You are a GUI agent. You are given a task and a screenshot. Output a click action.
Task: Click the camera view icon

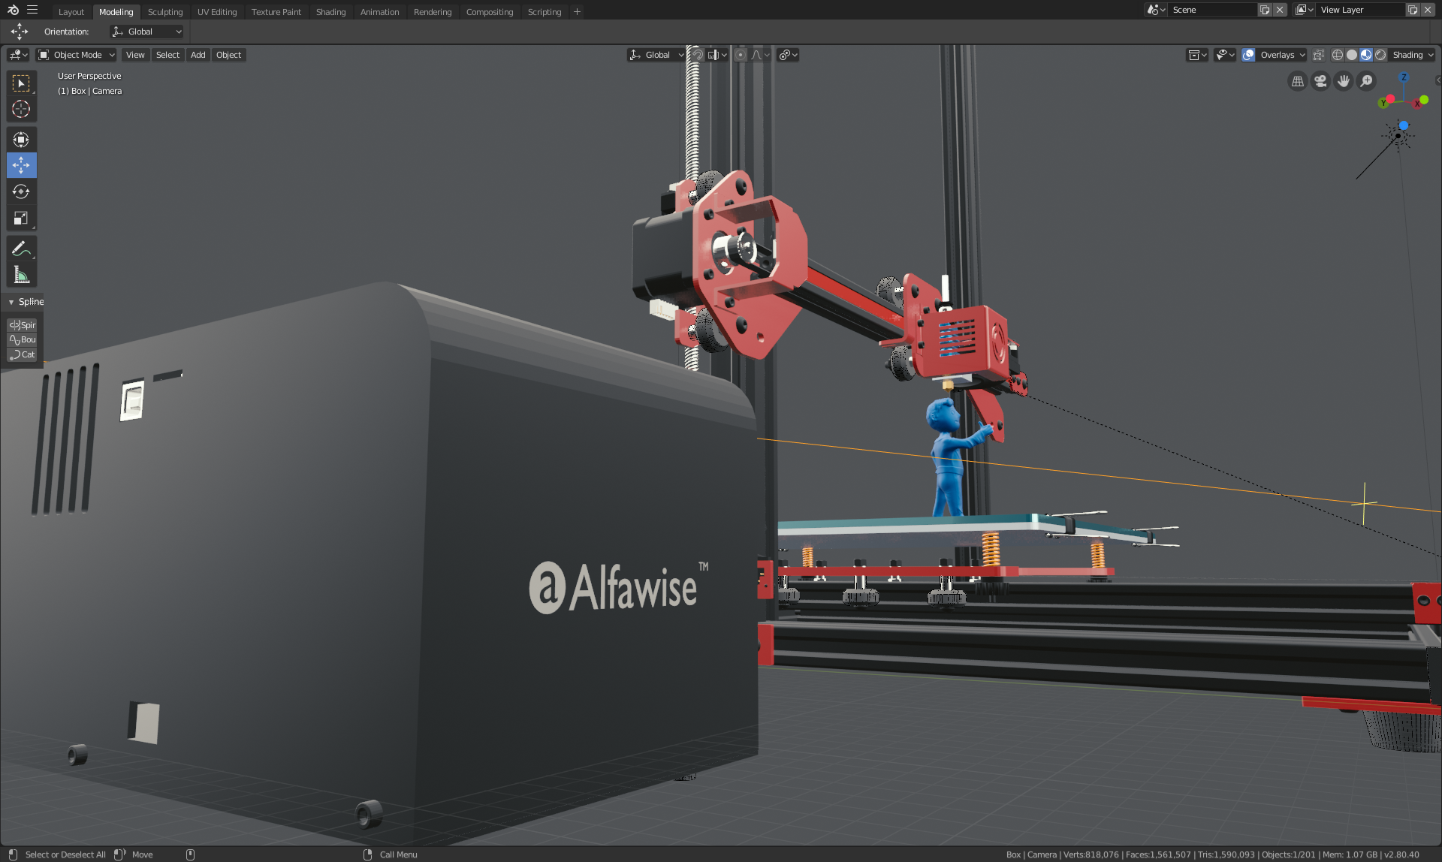click(x=1320, y=81)
